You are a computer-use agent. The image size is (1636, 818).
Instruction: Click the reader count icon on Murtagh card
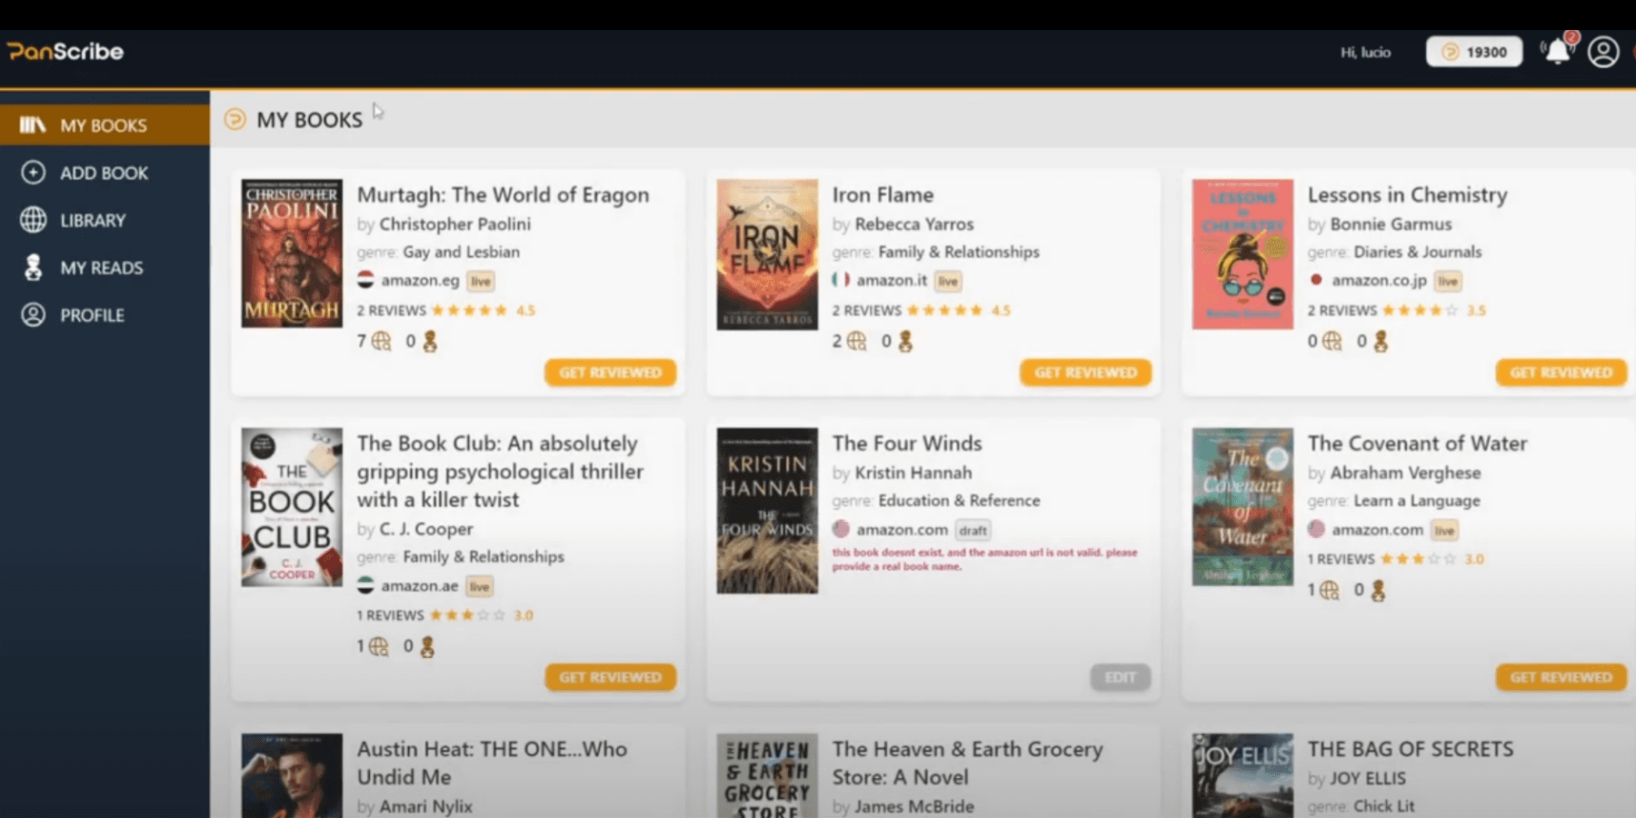point(430,342)
